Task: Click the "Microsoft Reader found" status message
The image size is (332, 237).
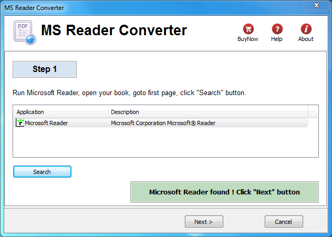Action: 224,192
